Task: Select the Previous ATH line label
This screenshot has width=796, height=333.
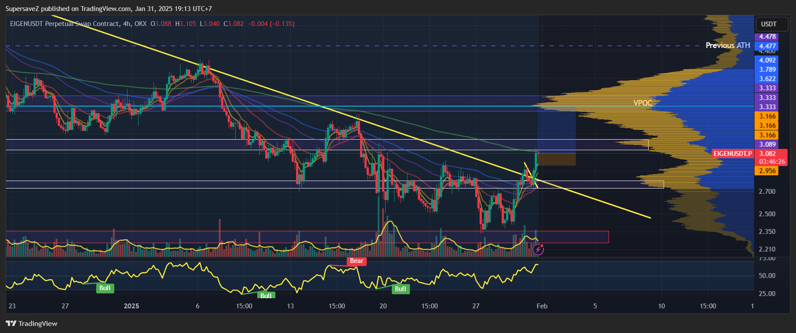Action: 728,45
